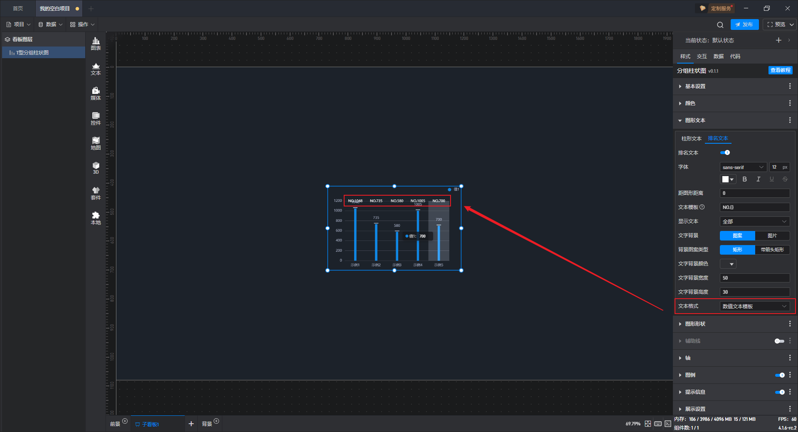798x432 pixels.
Task: Add a foreground layer next to 前景
Action: point(125,421)
